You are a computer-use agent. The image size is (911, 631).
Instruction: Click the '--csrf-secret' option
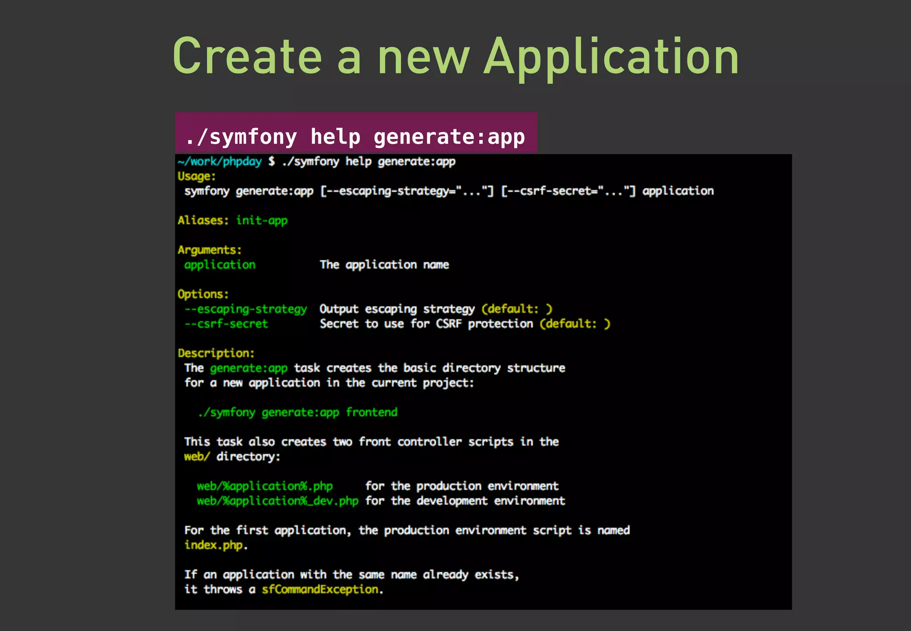226,324
